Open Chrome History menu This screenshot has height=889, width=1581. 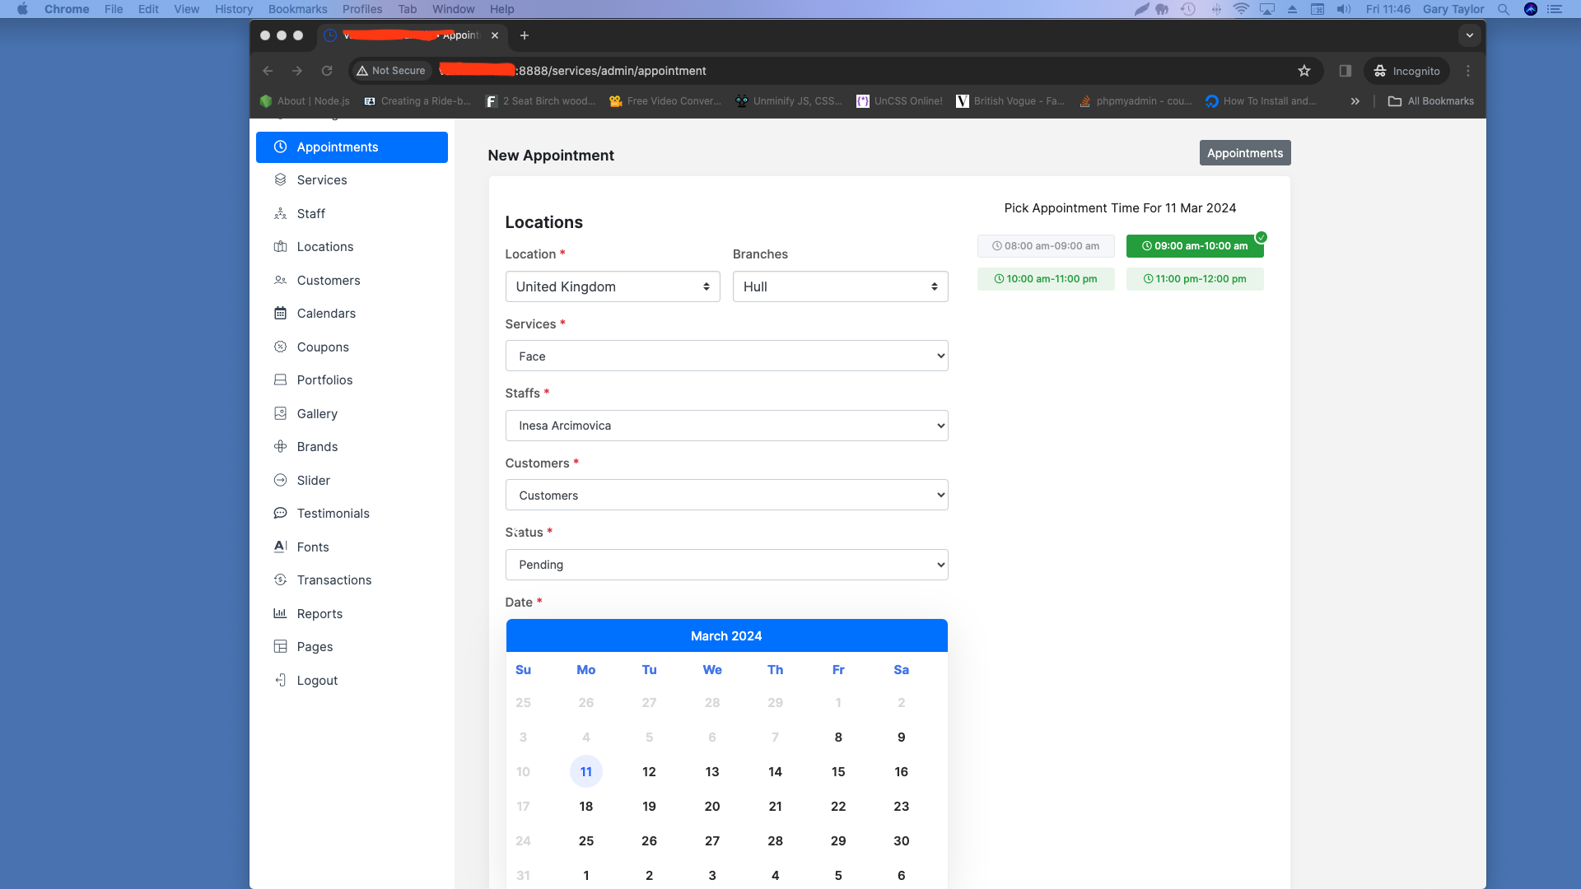pos(234,9)
